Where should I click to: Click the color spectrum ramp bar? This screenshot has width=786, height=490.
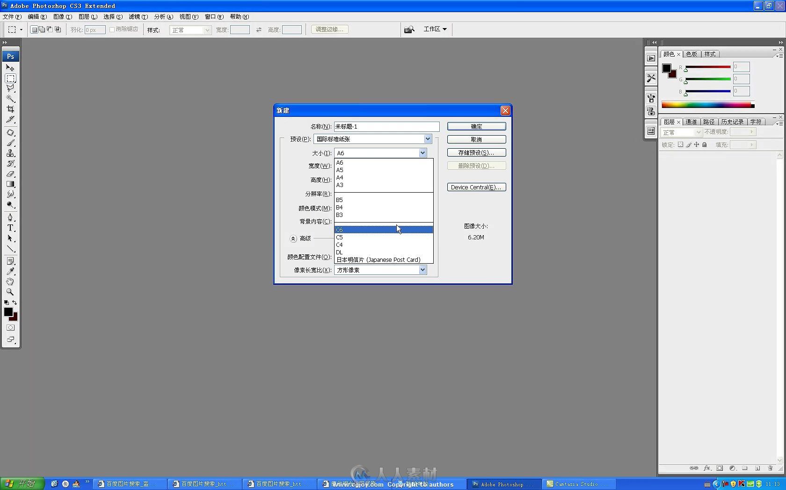click(708, 105)
